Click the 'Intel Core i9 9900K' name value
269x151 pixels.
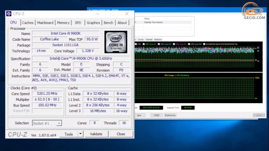(x=66, y=34)
